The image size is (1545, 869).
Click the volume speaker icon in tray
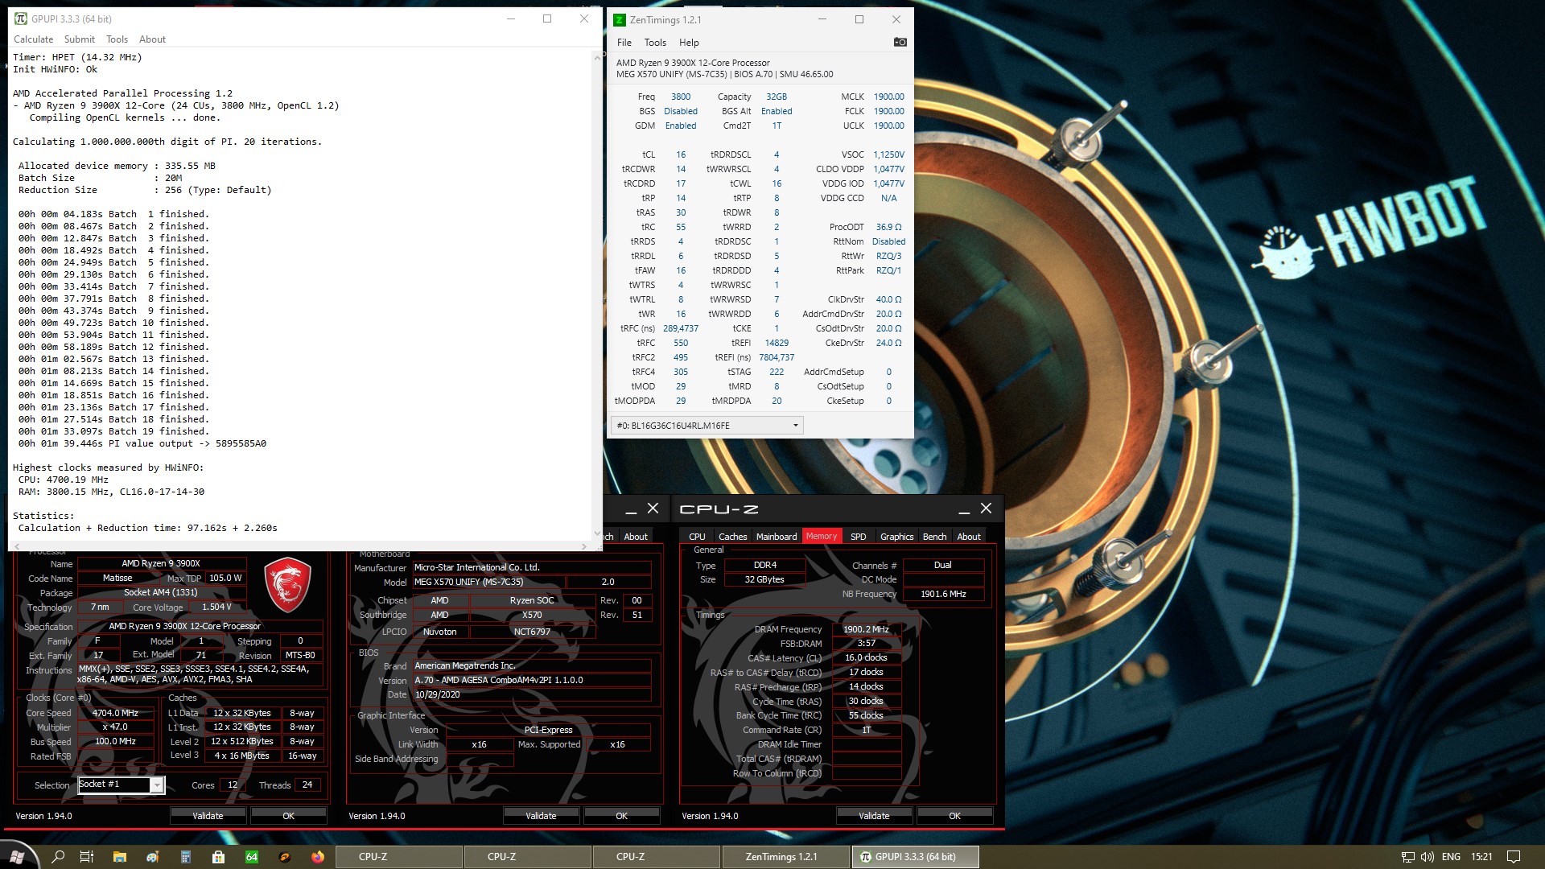click(x=1428, y=857)
